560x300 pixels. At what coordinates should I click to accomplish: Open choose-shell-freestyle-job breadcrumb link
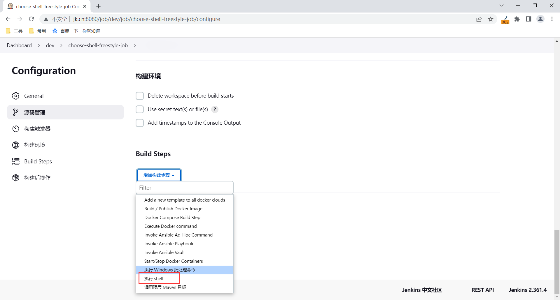coord(98,45)
